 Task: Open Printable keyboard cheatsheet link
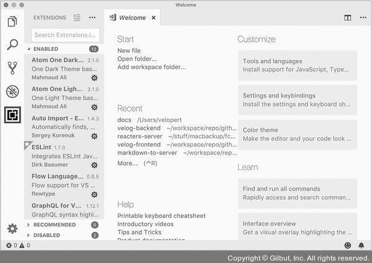[161, 216]
